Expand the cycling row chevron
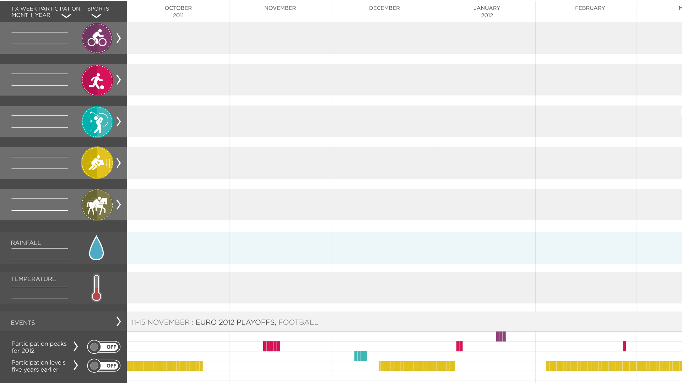 point(119,38)
